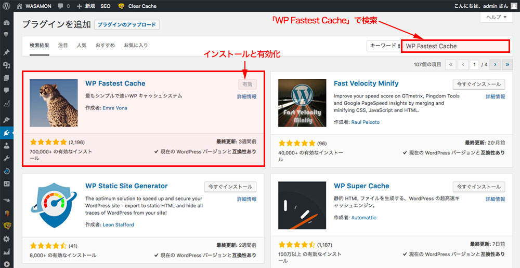Open blue circular arrow sidebar icon
This screenshot has height=268, width=520.
pyautogui.click(x=7, y=171)
